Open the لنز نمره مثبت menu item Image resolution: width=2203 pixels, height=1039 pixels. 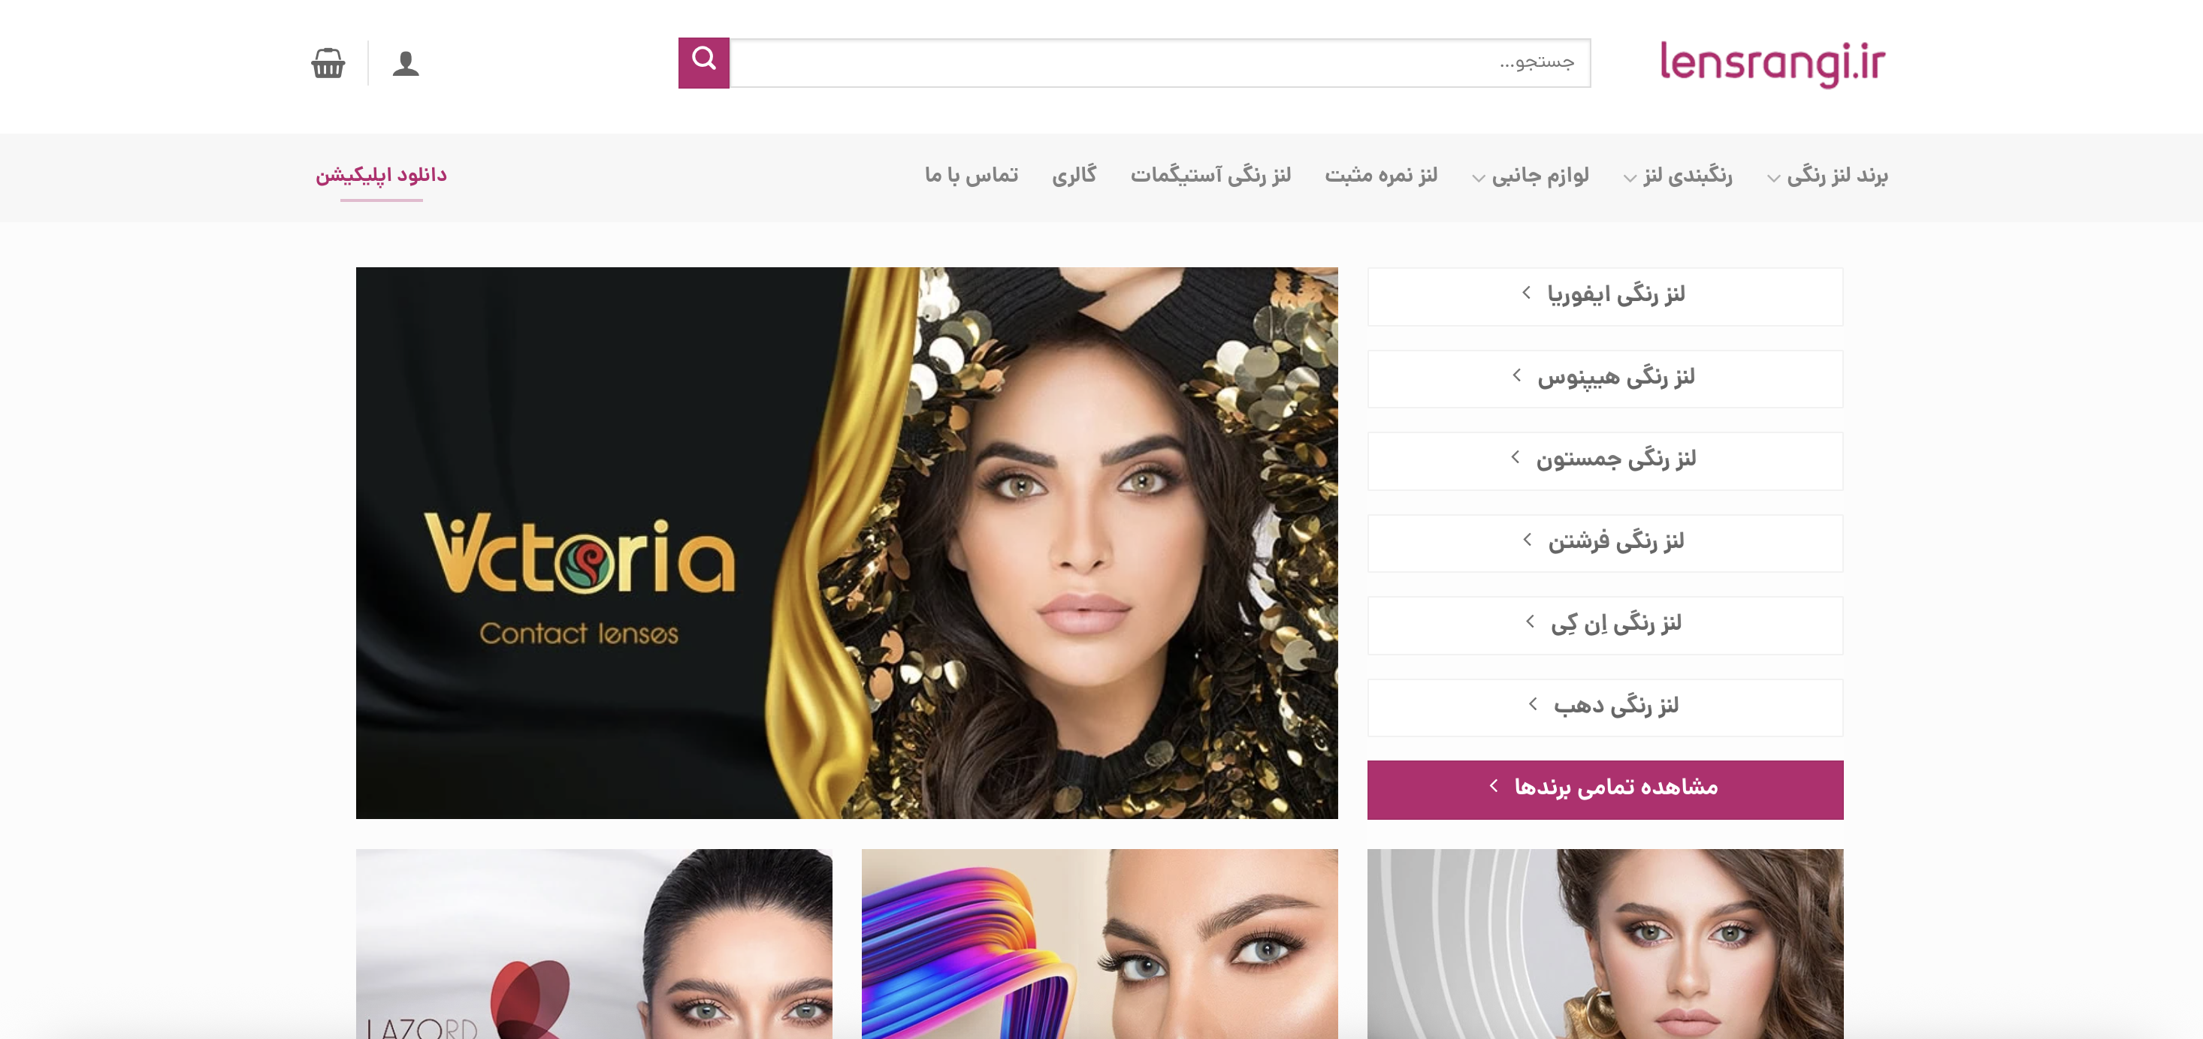(1381, 176)
